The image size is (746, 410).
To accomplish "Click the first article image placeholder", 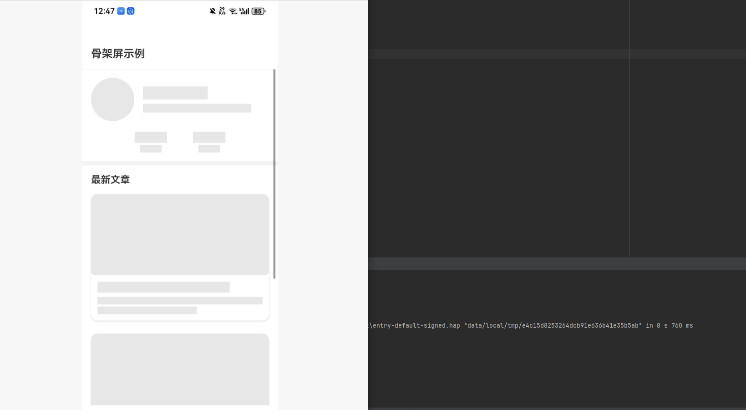I will pyautogui.click(x=180, y=234).
